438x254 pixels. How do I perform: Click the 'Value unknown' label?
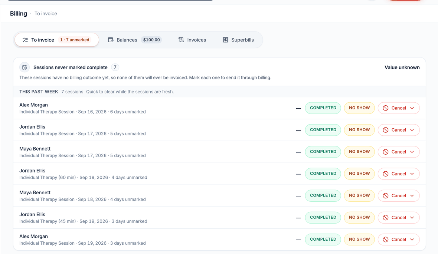(402, 67)
